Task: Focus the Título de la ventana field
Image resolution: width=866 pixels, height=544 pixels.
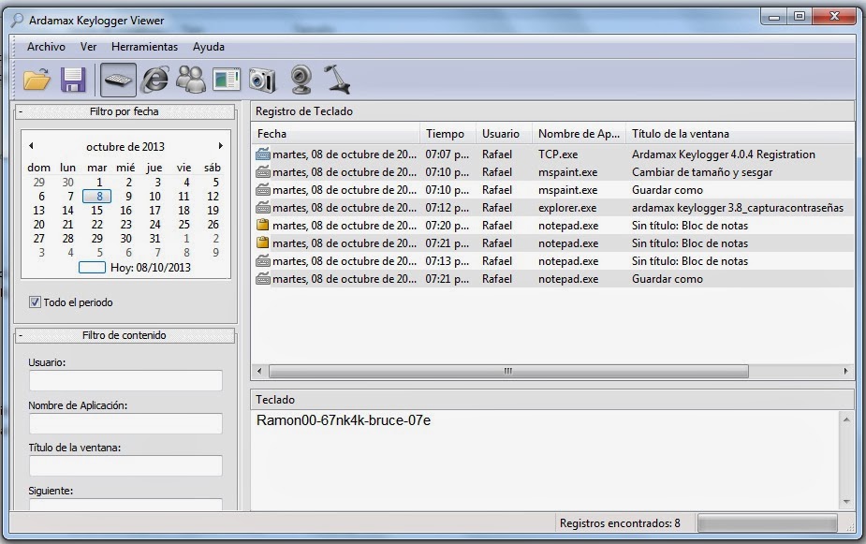Action: point(125,465)
